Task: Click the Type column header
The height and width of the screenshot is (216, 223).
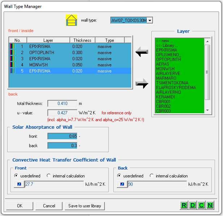Action: (110, 40)
